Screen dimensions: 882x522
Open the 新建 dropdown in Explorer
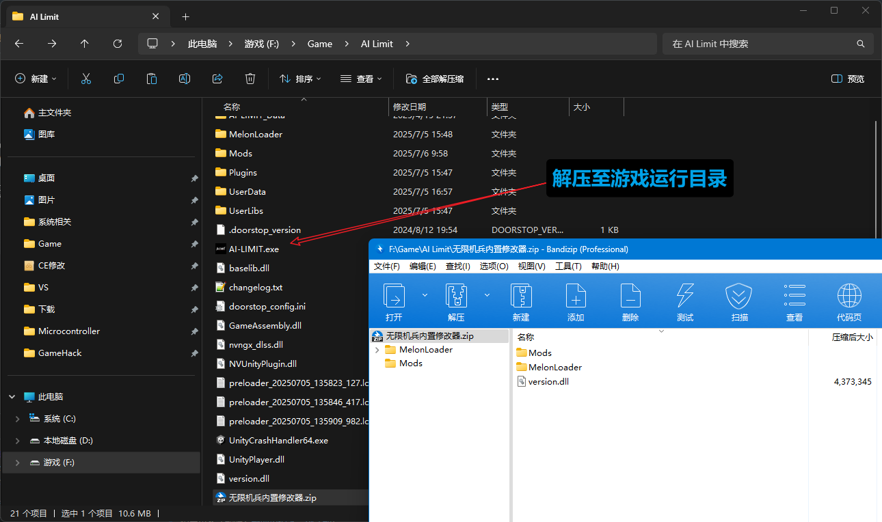[x=36, y=79]
